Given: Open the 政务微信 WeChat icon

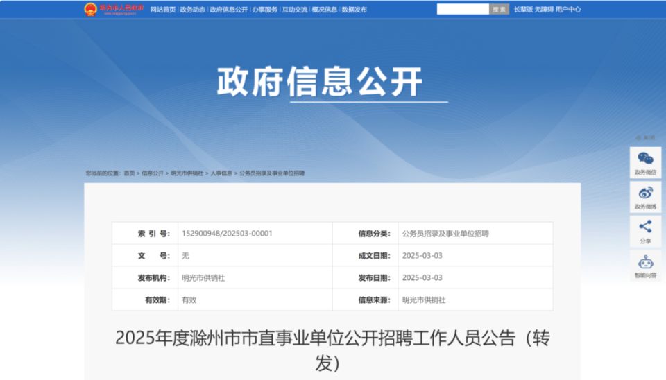Looking at the screenshot, I should 645,163.
